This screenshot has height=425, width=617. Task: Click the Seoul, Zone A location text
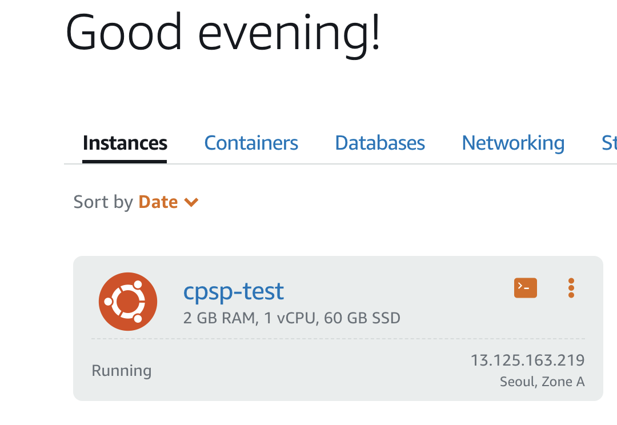542,382
